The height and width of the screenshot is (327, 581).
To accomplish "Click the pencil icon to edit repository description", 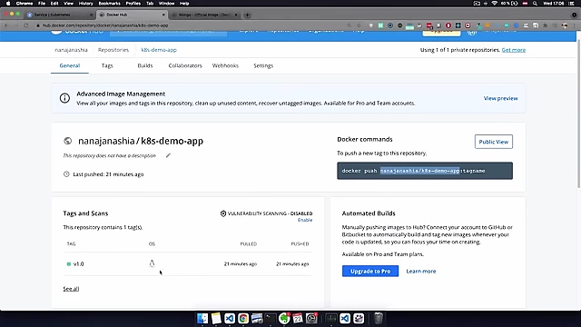I will pos(168,155).
